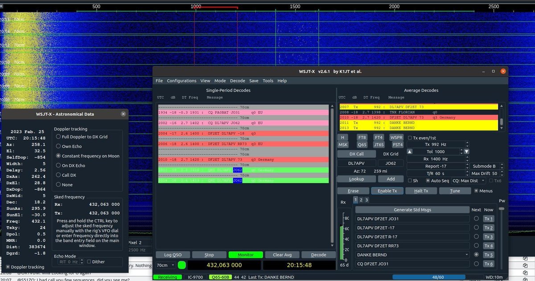Viewport: 535px width, 281px height.
Task: Close the Astronomical Data window
Action: pos(123,114)
